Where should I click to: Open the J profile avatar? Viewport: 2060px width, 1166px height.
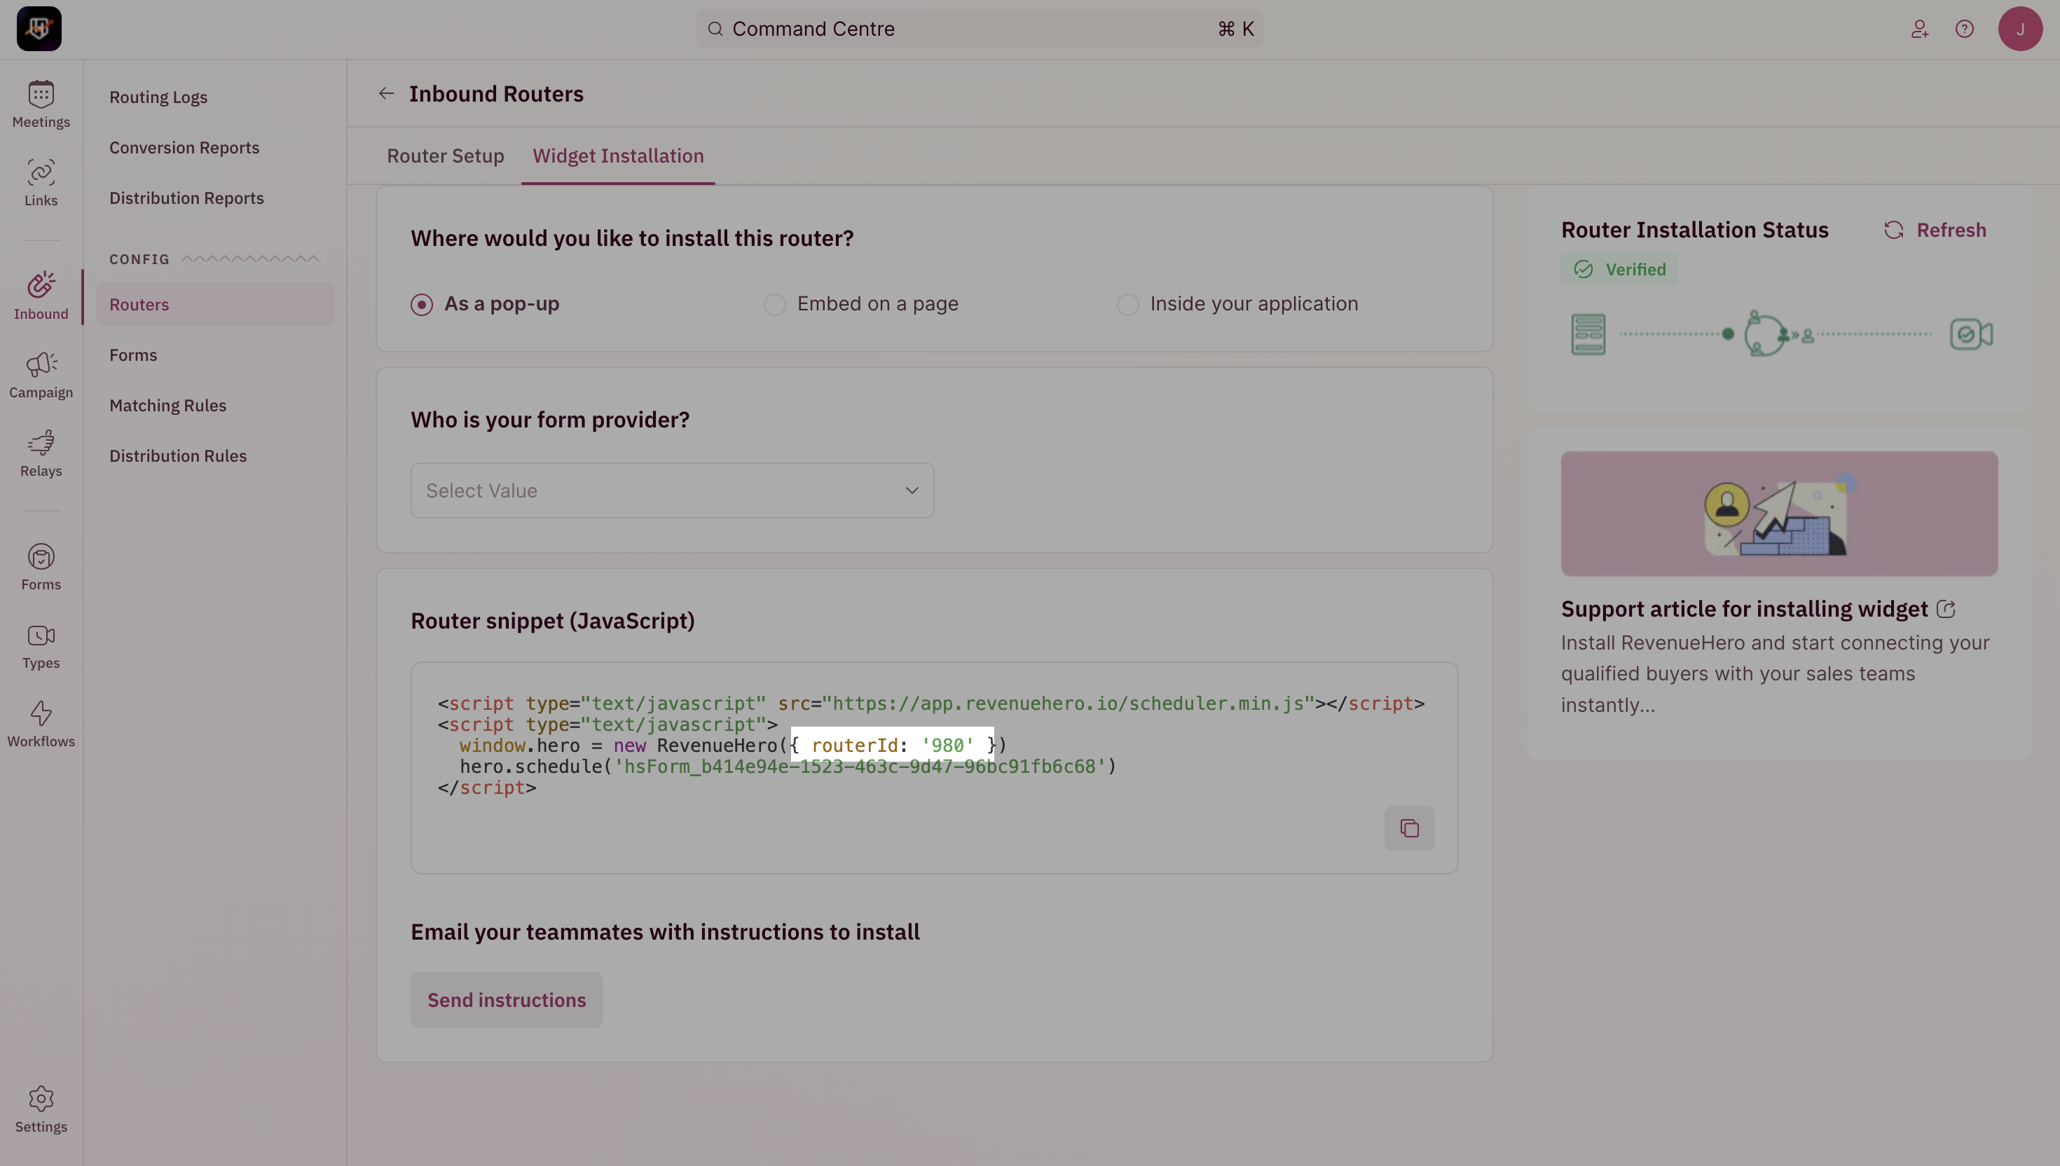tap(2020, 29)
